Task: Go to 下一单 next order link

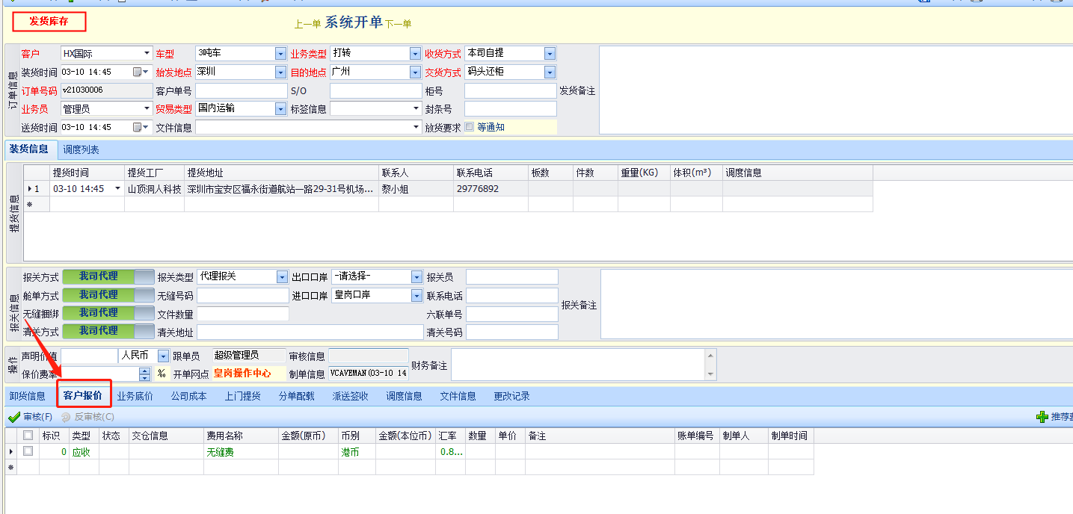Action: [x=398, y=24]
